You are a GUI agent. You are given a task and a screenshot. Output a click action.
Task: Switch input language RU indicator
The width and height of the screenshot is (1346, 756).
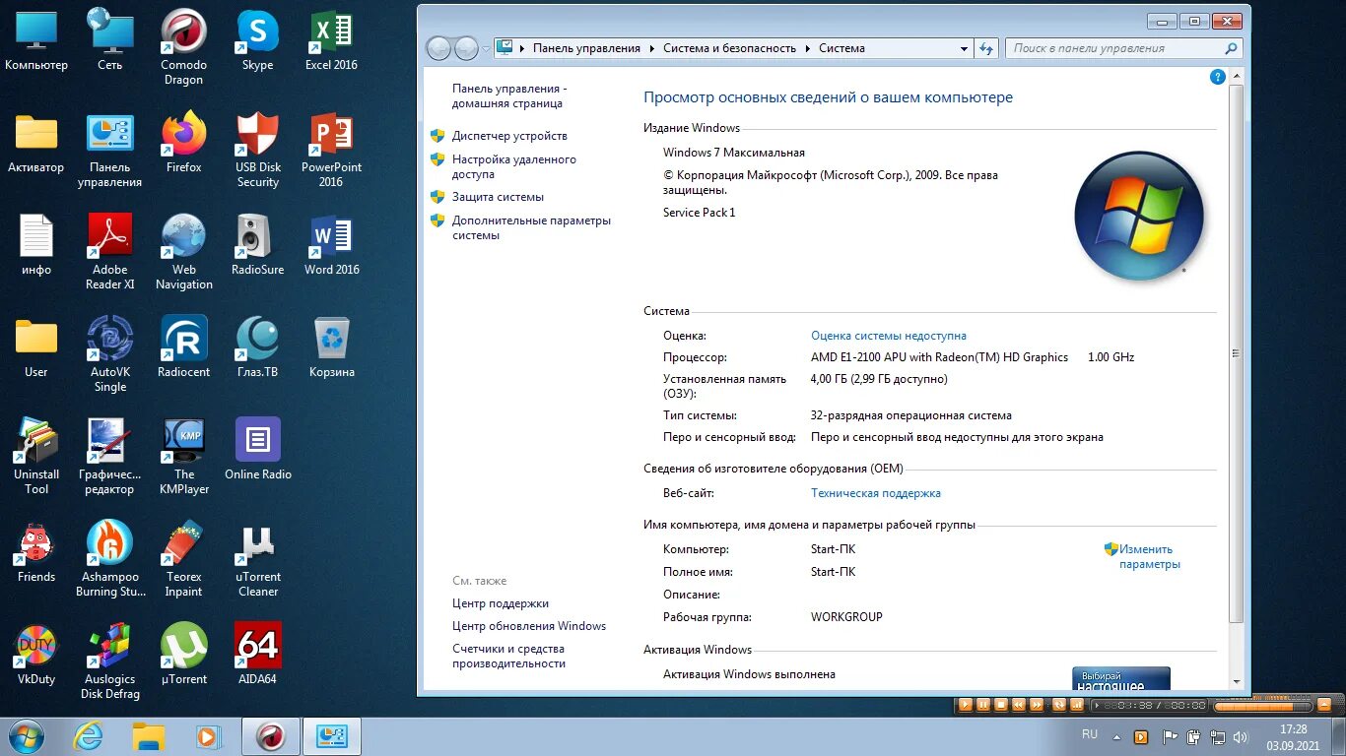coord(1090,734)
